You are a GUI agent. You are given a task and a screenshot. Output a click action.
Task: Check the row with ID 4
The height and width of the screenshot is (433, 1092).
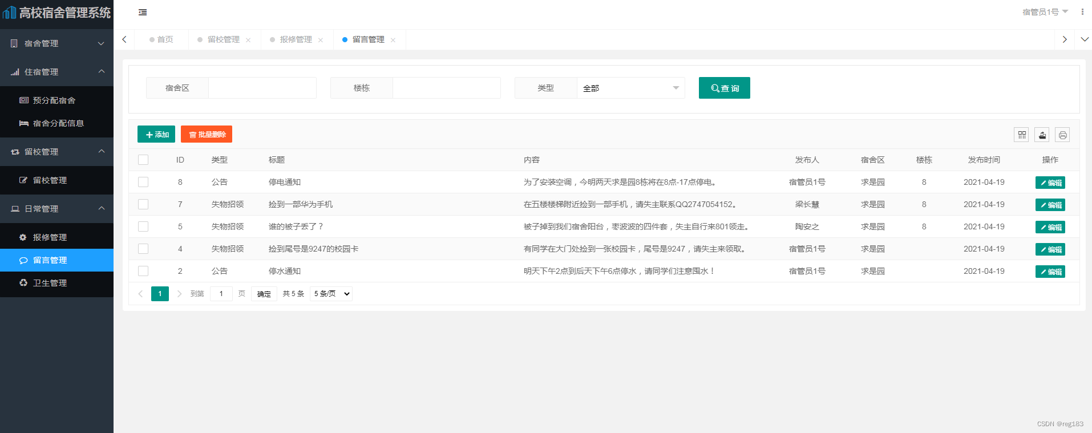(x=143, y=249)
